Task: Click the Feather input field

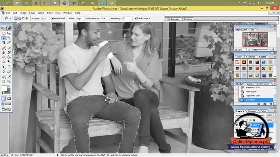Action: click(x=45, y=18)
